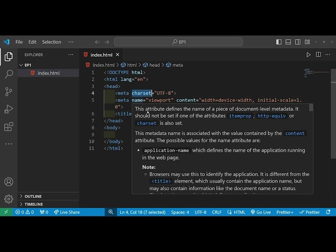The height and width of the screenshot is (252, 336).
Task: Change file encoding UTF-8 in status bar
Action: pyautogui.click(x=201, y=212)
